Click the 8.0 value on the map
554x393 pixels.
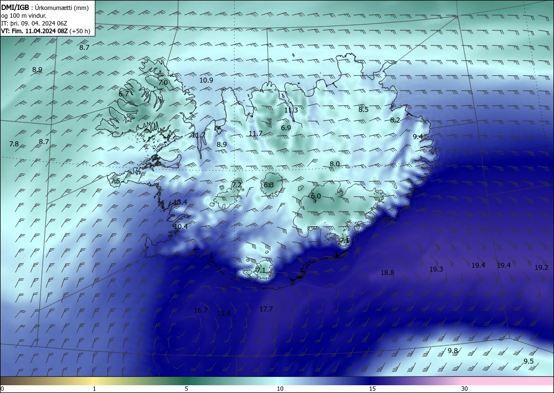click(335, 164)
